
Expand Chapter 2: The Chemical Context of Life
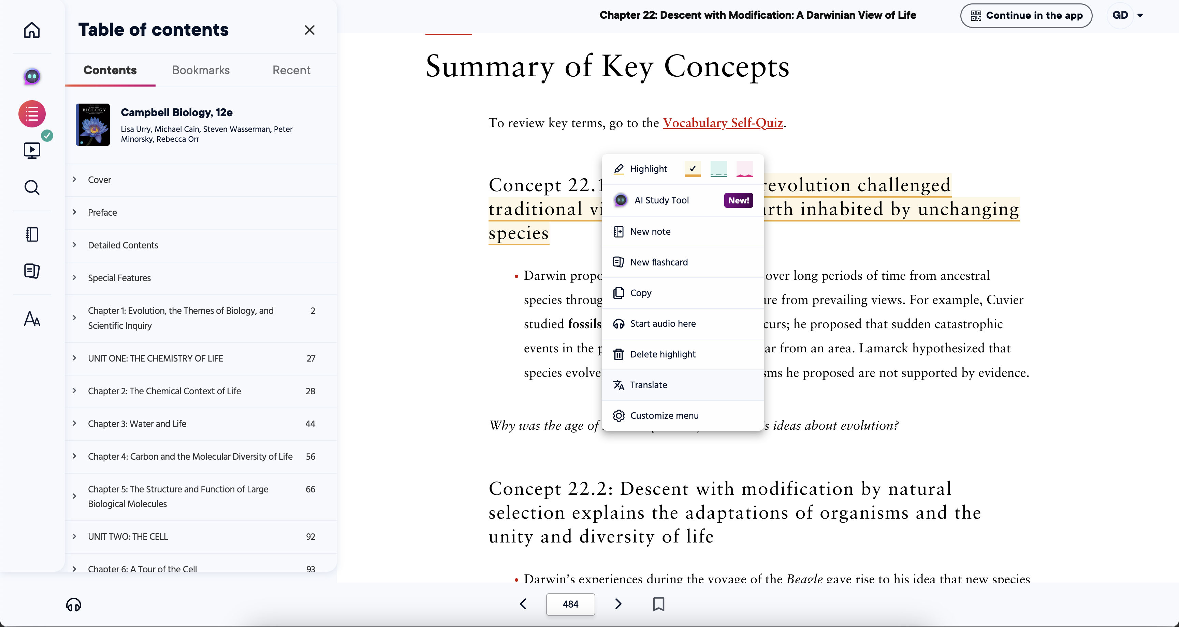pos(74,391)
